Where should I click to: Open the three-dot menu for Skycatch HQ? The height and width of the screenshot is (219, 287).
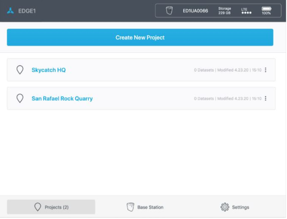coord(265,70)
